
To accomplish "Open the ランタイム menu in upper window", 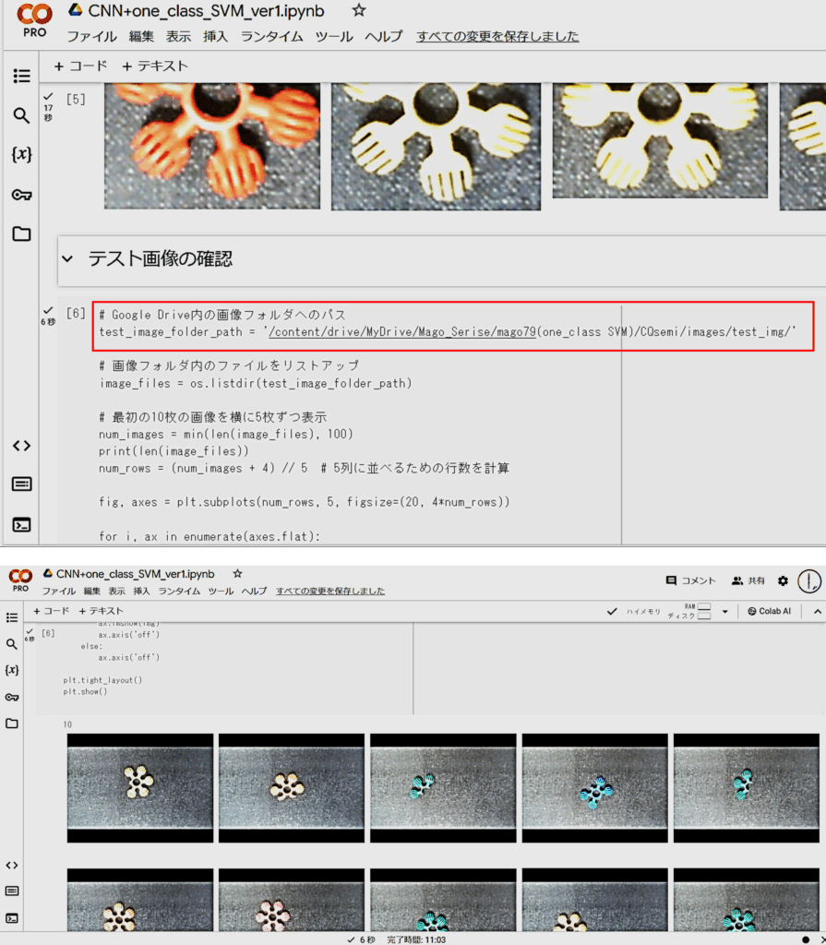I will 272,37.
